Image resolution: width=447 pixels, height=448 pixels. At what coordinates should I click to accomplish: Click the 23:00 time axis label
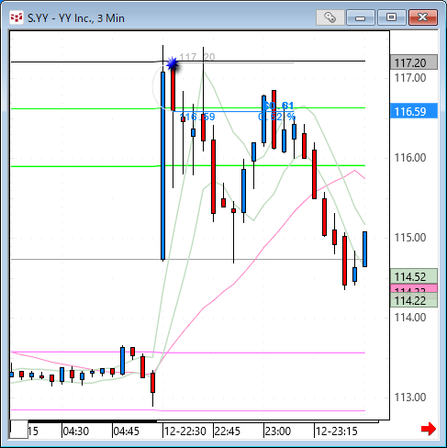pos(277,431)
